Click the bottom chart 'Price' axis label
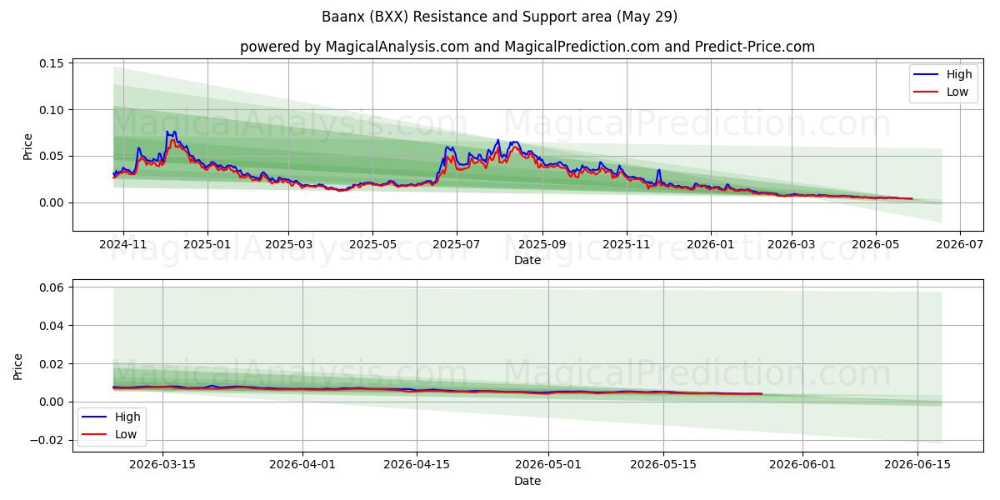Image resolution: width=1000 pixels, height=500 pixels. coord(18,366)
